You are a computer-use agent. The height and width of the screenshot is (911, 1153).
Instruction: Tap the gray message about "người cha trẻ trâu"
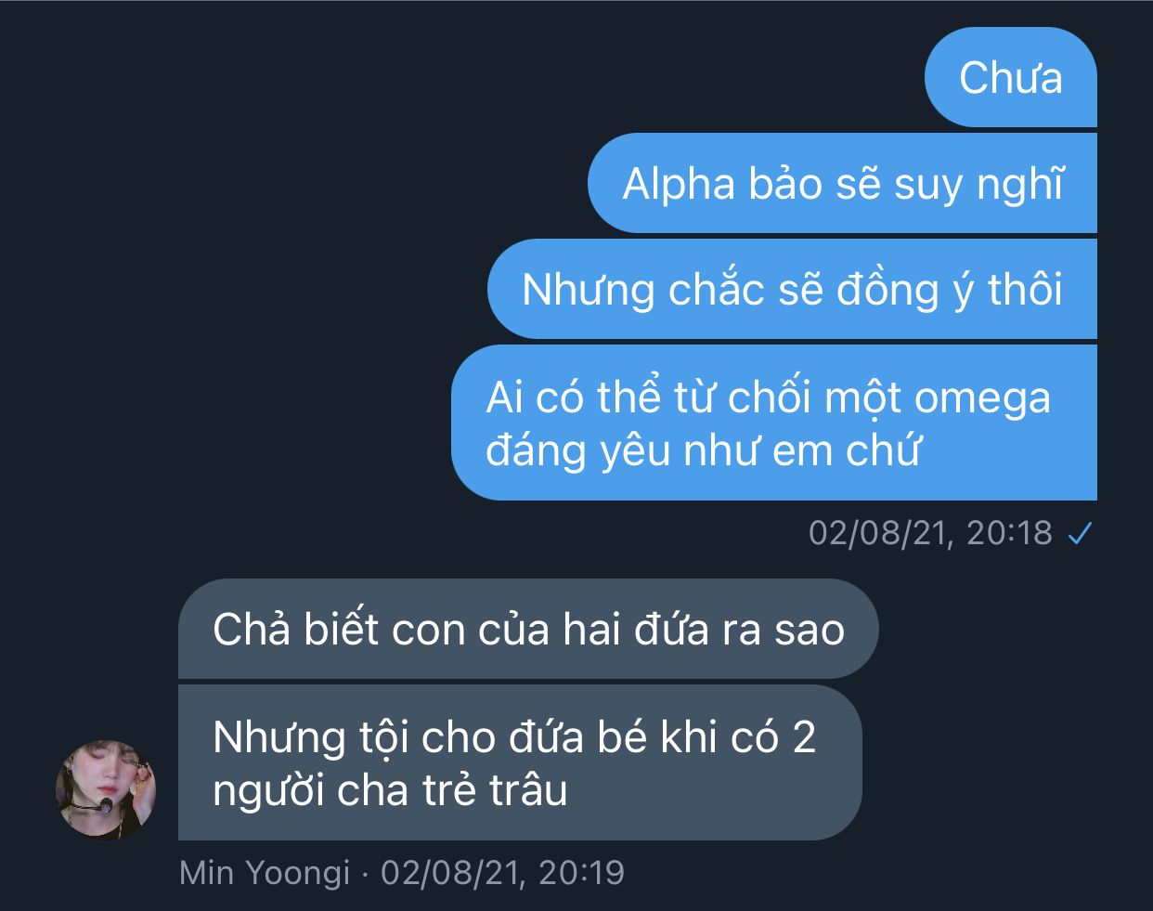point(520,762)
